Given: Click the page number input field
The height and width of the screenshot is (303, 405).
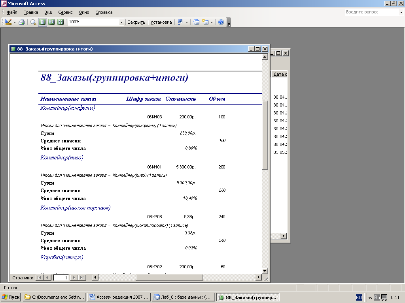Looking at the screenshot, I should tap(61, 278).
